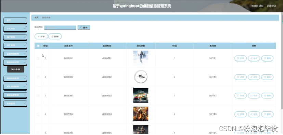283x135 pixels.
Task: Click the plus 新增 add button
Action: 41,37
